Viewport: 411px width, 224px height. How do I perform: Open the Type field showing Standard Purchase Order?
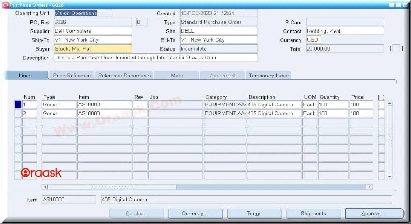click(219, 22)
